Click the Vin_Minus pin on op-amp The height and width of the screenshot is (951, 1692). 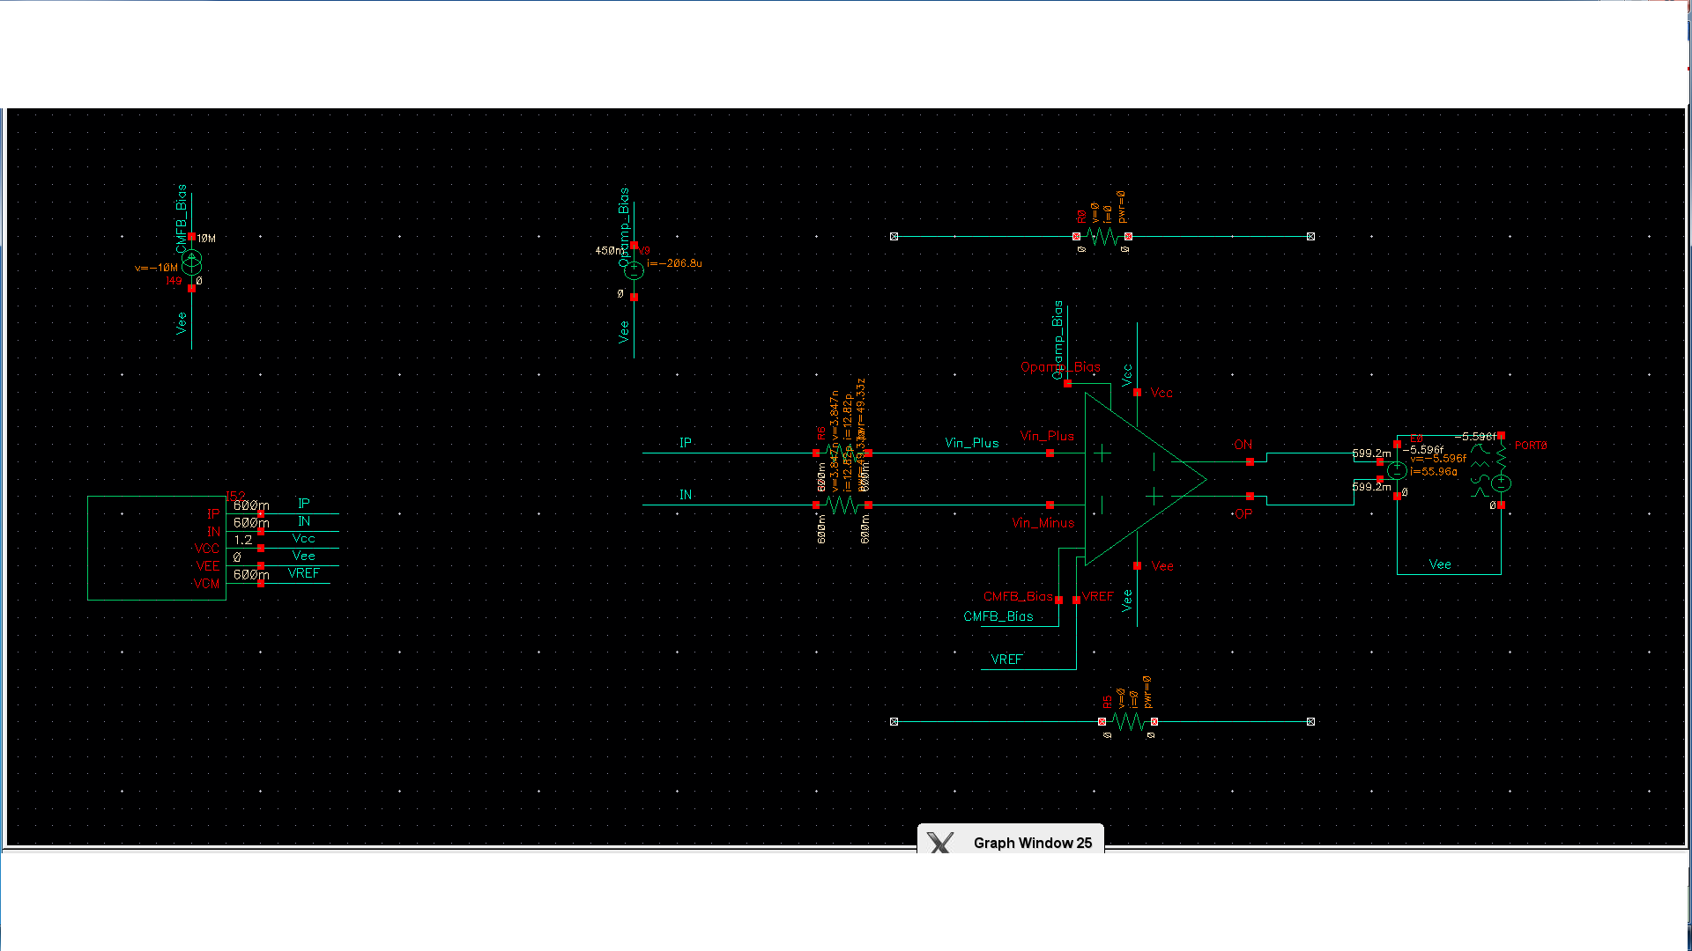point(1050,505)
